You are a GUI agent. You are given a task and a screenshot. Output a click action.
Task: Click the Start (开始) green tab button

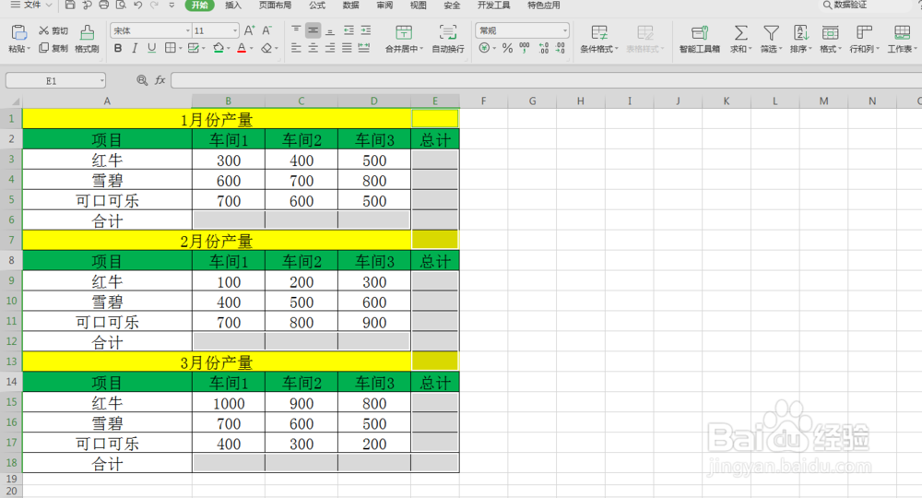coord(199,6)
